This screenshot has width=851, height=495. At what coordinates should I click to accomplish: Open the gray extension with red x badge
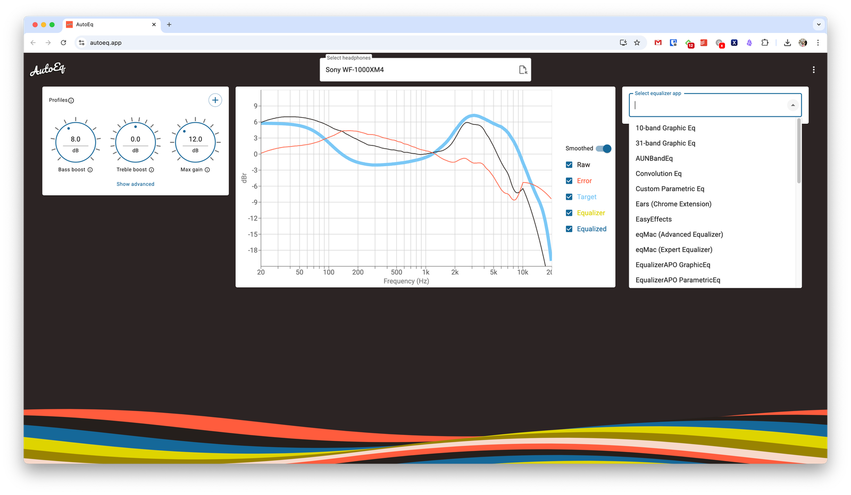click(x=720, y=43)
